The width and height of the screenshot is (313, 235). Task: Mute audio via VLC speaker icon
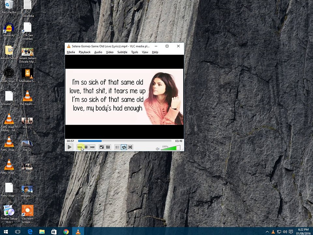point(157,149)
